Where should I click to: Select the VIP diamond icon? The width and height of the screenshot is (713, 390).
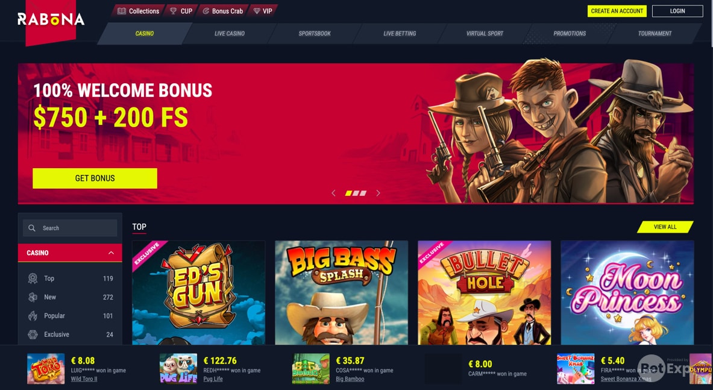coord(257,11)
